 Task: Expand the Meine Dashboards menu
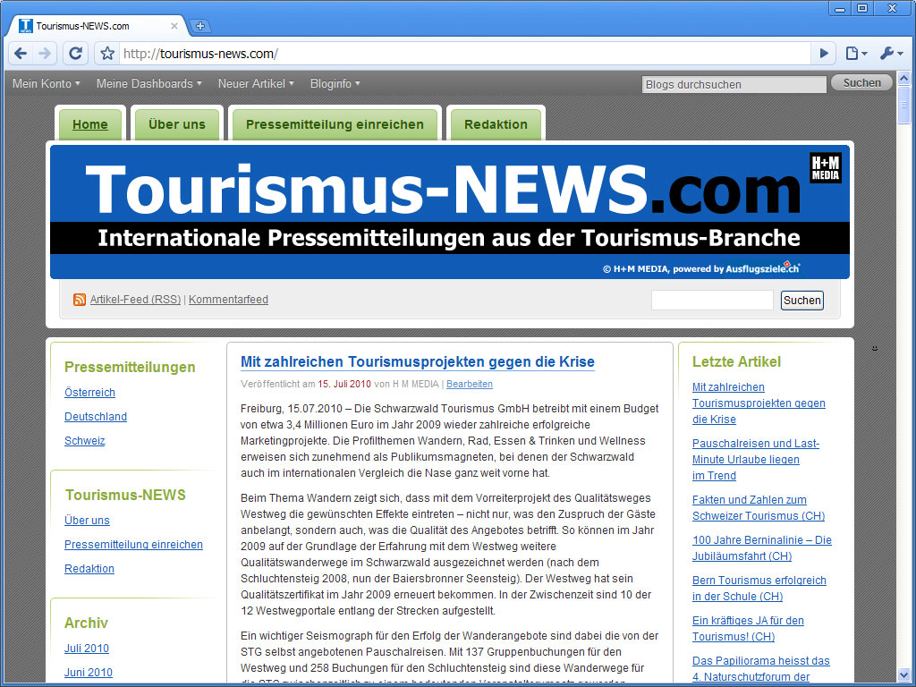coord(148,83)
